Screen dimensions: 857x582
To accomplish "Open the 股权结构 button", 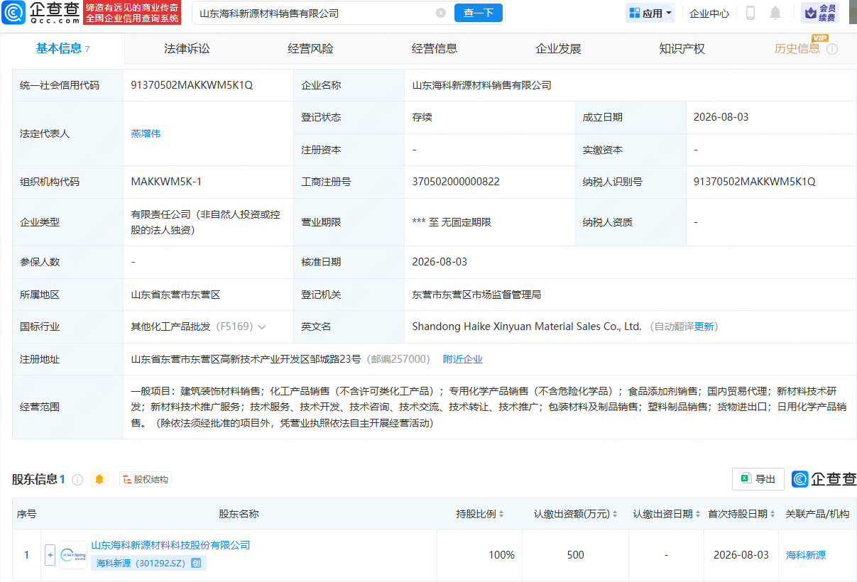I will [x=146, y=480].
